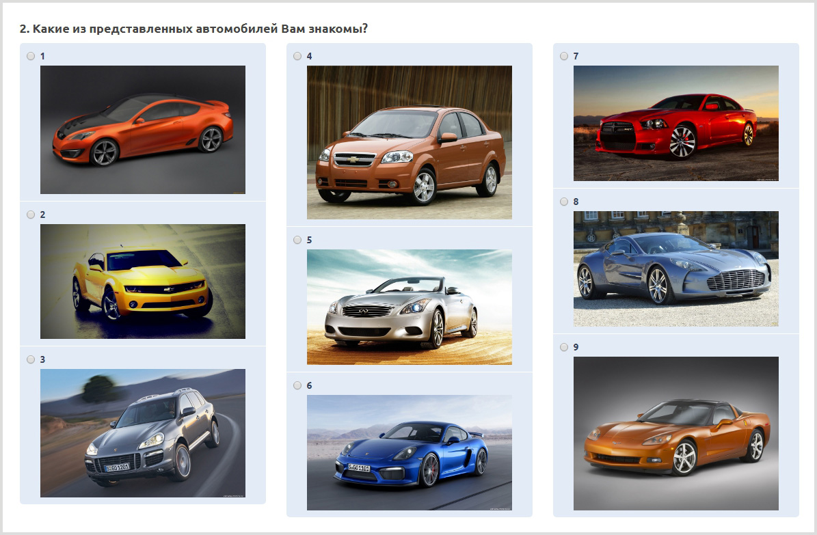817x535 pixels.
Task: Click the number label "5"
Action: [309, 240]
